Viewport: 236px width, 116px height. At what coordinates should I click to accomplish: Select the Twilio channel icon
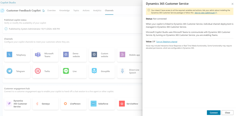click(x=38, y=71)
